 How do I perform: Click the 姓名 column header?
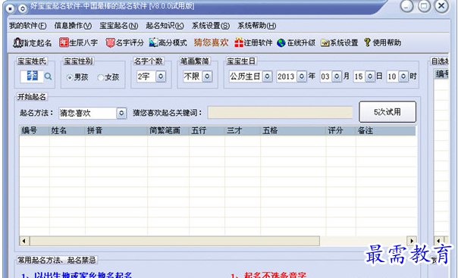[67, 130]
